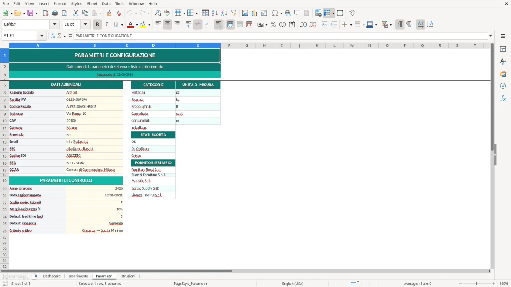511x287 pixels.
Task: Switch to the Istruzioni sheet tab
Action: click(x=127, y=276)
